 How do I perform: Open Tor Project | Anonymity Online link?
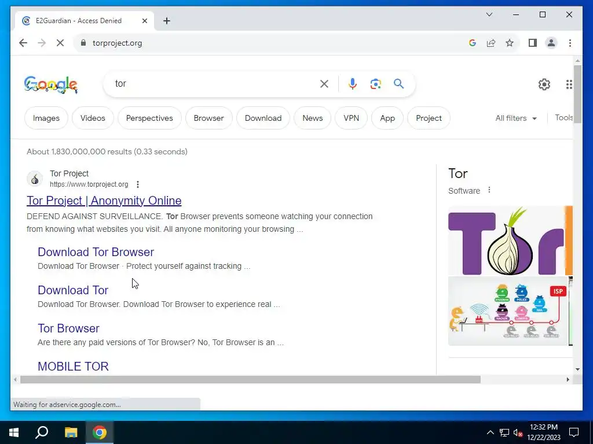click(104, 201)
